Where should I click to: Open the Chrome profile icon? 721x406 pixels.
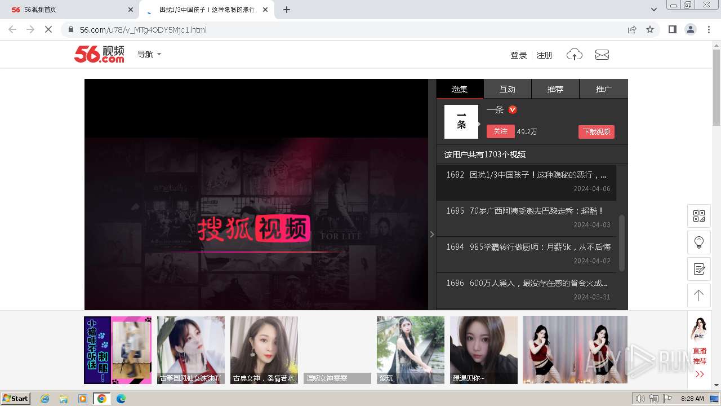691,29
